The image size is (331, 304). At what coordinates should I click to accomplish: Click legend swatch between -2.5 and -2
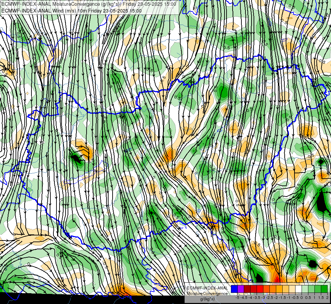point(273,289)
